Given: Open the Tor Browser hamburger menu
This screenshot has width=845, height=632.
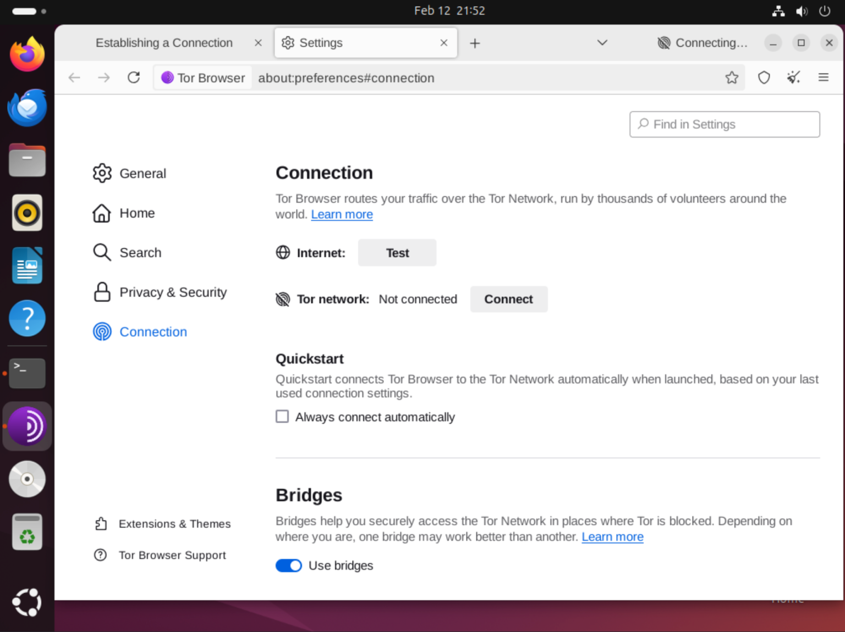Looking at the screenshot, I should click(824, 77).
